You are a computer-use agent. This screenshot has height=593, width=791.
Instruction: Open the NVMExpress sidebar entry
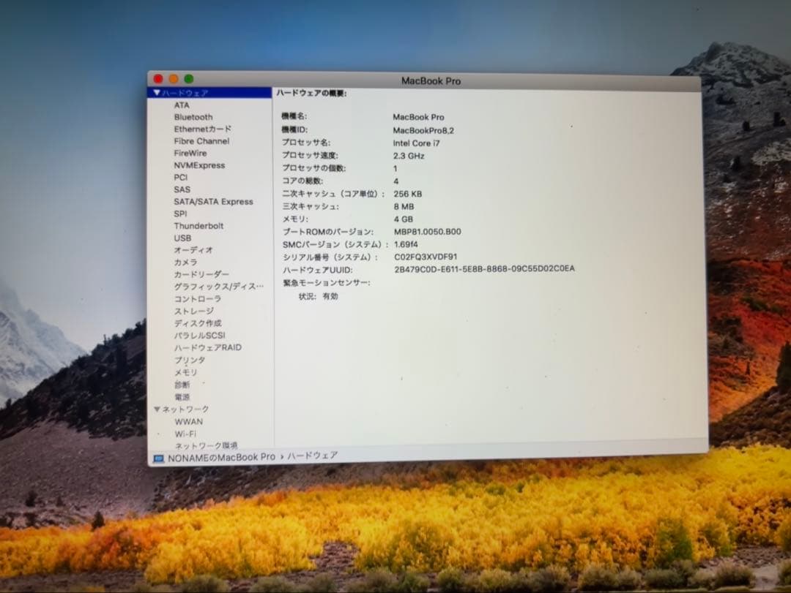pyautogui.click(x=199, y=165)
